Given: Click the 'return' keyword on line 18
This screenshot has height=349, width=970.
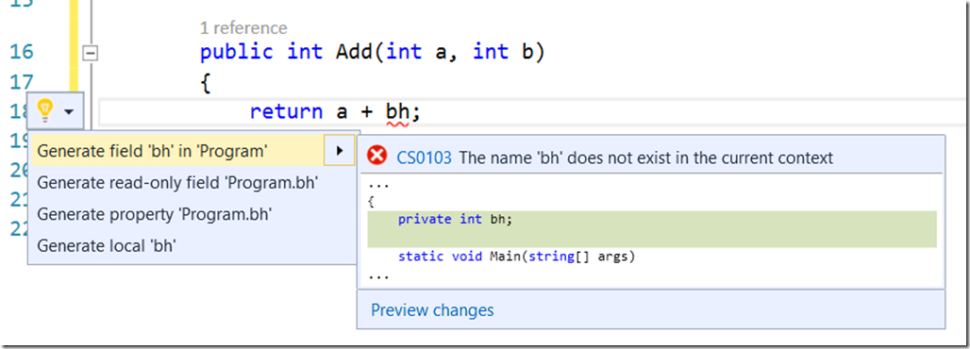Looking at the screenshot, I should pos(286,112).
